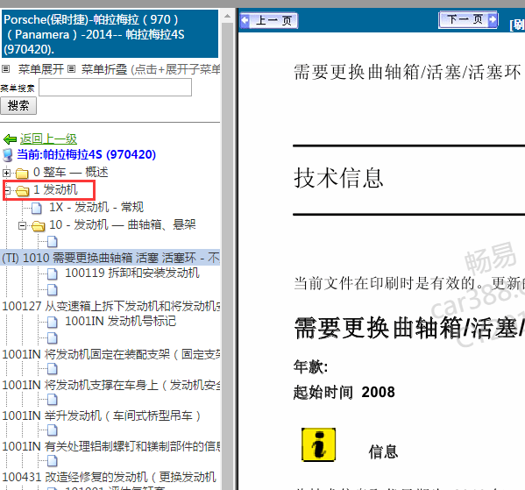Click the 搜索 search button
This screenshot has width=525, height=490.
tap(18, 106)
